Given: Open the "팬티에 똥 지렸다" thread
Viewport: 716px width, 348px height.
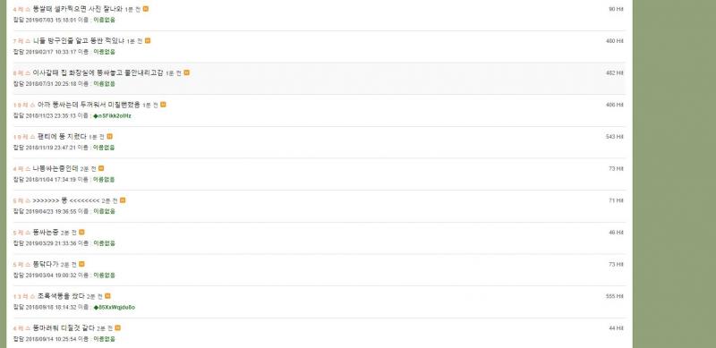Looking at the screenshot, I should [x=62, y=137].
